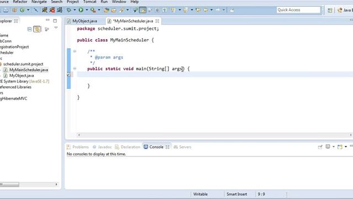Open the Project menu
Viewport: 353px width, 199px height.
tap(73, 2)
